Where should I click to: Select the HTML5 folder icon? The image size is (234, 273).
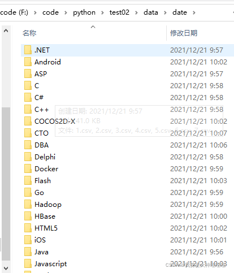28,228
